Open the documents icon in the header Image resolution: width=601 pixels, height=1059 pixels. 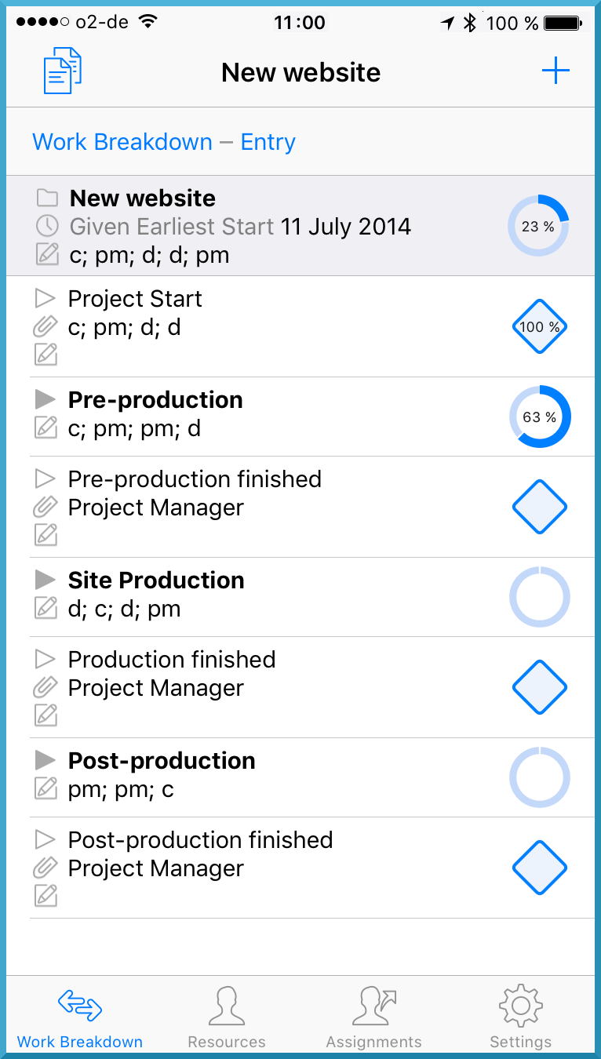coord(62,71)
